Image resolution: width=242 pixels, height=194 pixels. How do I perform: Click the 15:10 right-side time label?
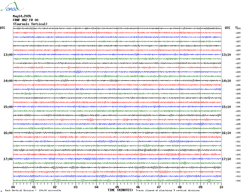click(226, 107)
